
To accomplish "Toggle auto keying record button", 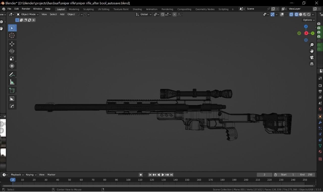I will [x=141, y=175].
